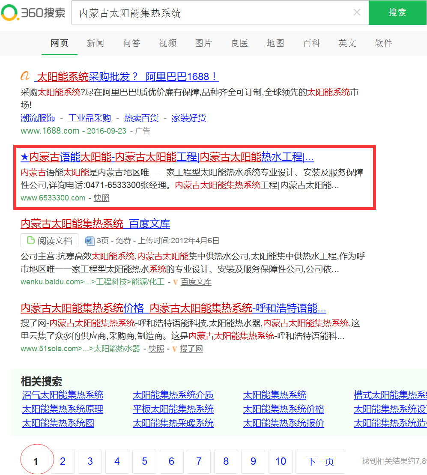Go to next page via 下一页
Viewport: 427px width, 475px height.
pyautogui.click(x=320, y=461)
